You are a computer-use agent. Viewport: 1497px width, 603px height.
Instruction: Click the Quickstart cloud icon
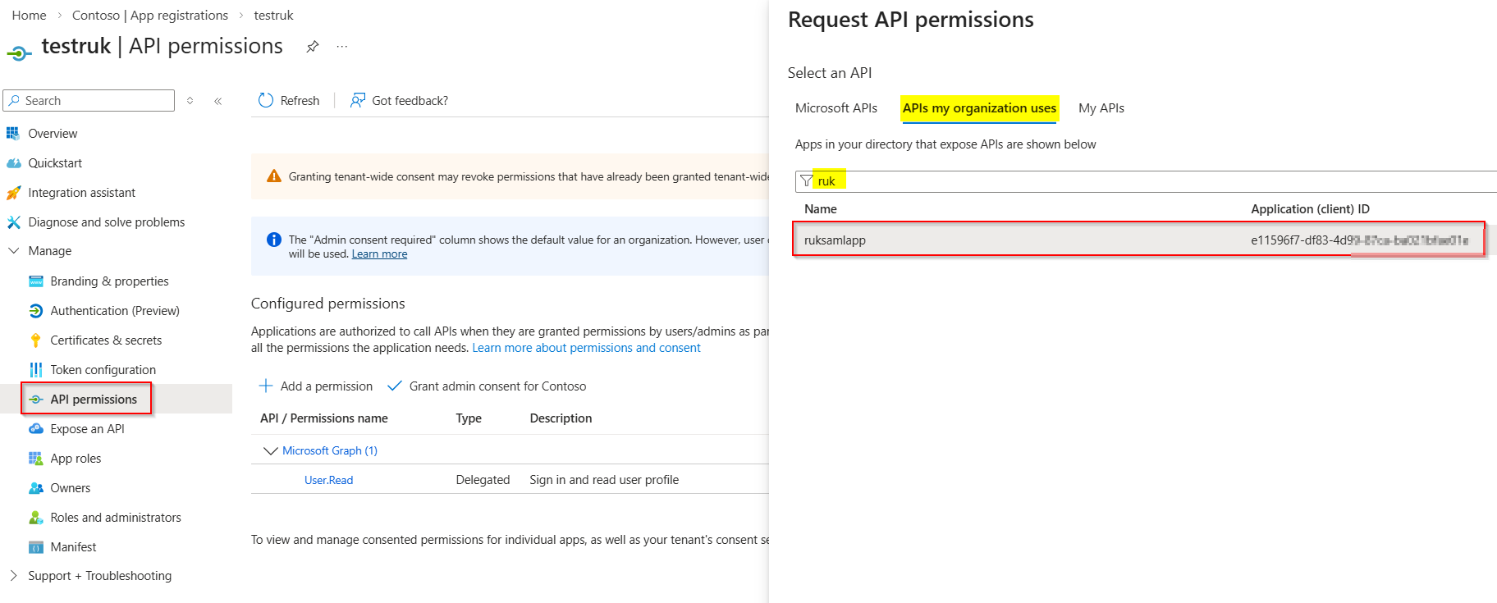[x=13, y=162]
